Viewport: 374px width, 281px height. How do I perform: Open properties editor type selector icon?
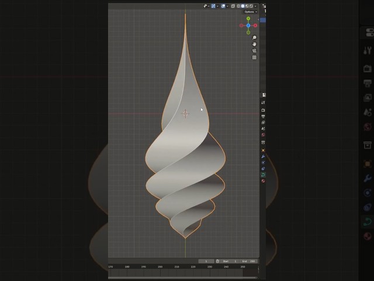(x=264, y=95)
